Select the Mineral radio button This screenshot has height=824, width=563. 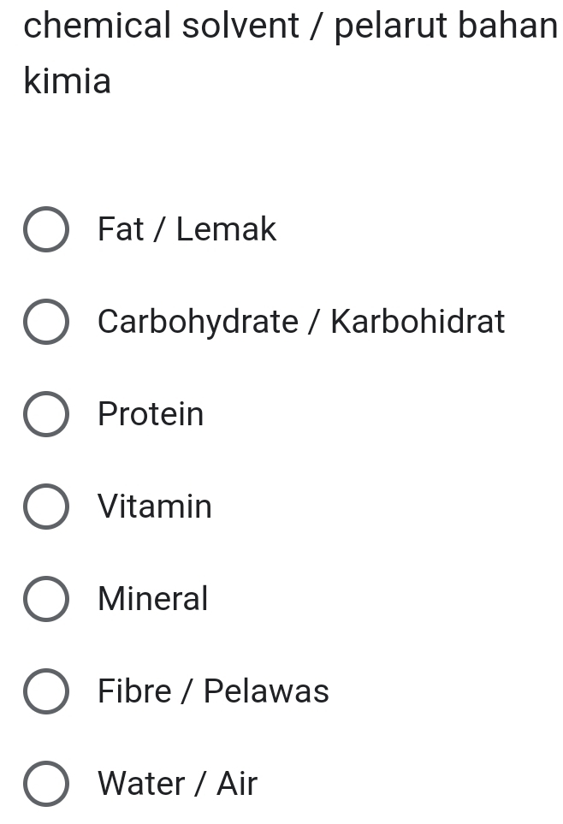[46, 599]
